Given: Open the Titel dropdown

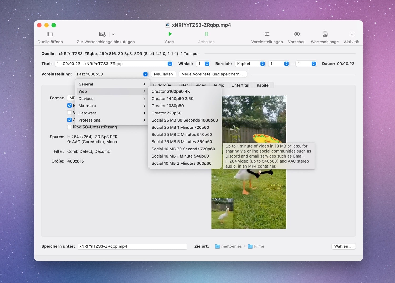Looking at the screenshot, I should coord(113,64).
